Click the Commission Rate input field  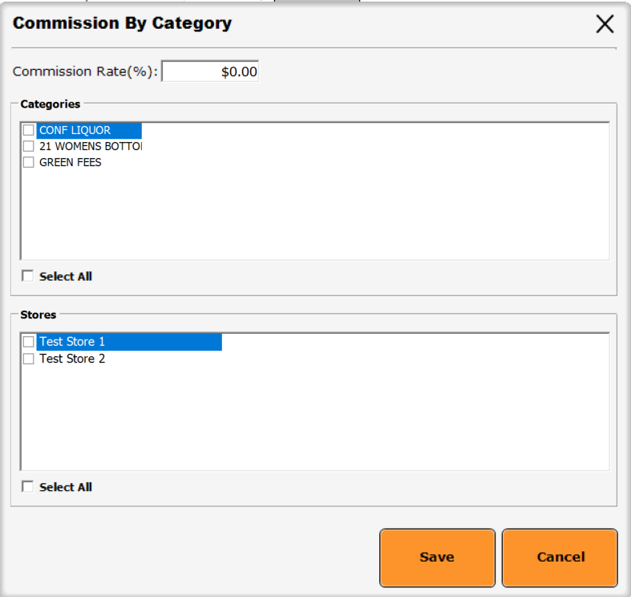(x=211, y=71)
